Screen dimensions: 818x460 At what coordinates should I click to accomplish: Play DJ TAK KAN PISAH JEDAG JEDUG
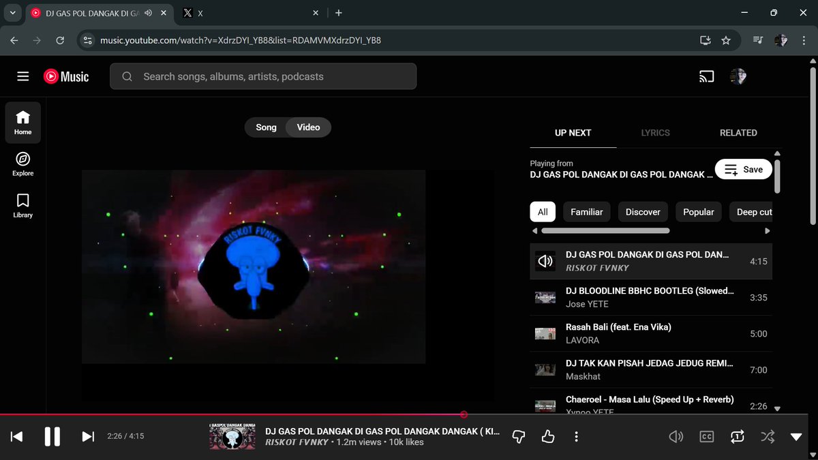651,370
